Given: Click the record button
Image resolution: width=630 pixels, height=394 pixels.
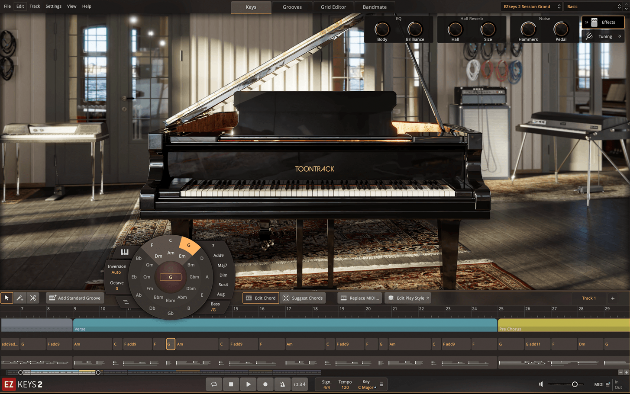Looking at the screenshot, I should (x=265, y=384).
